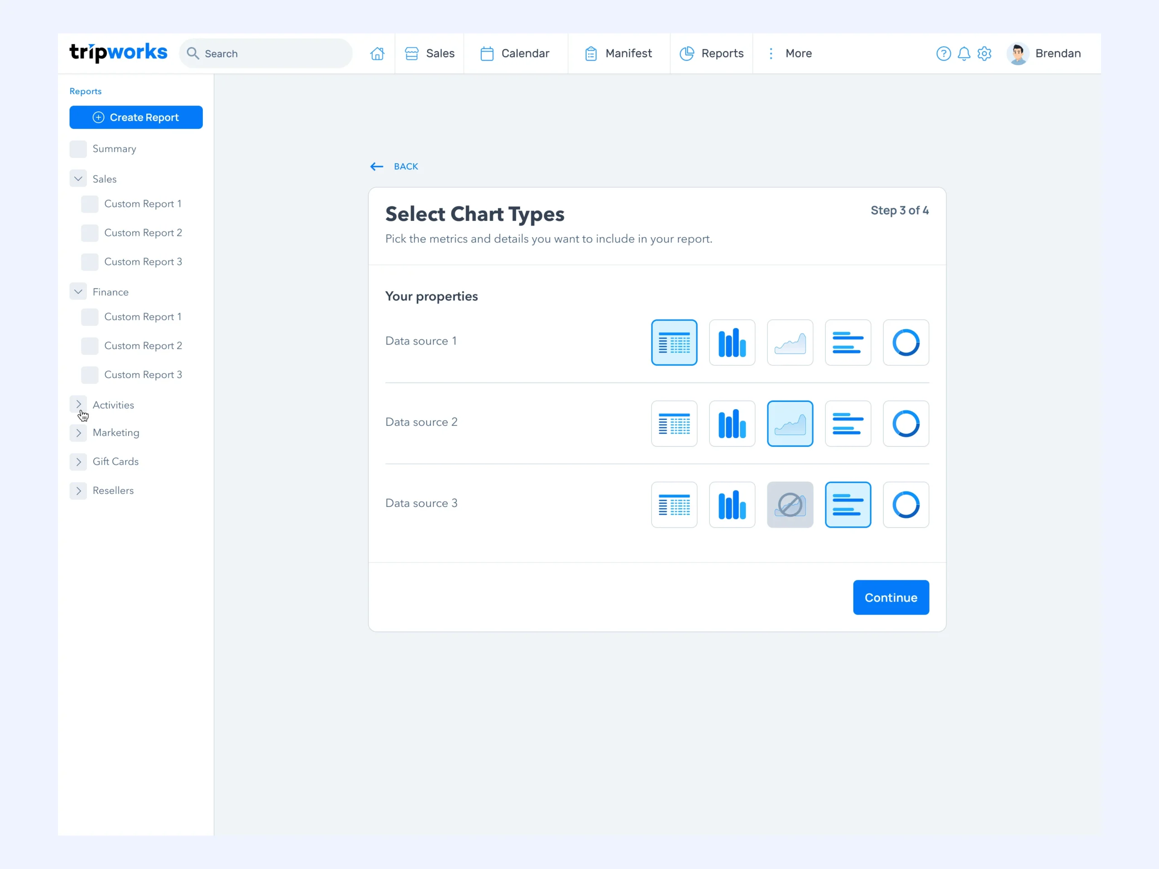
Task: Toggle Sales Custom Report 1 checkbox
Action: [x=90, y=204]
